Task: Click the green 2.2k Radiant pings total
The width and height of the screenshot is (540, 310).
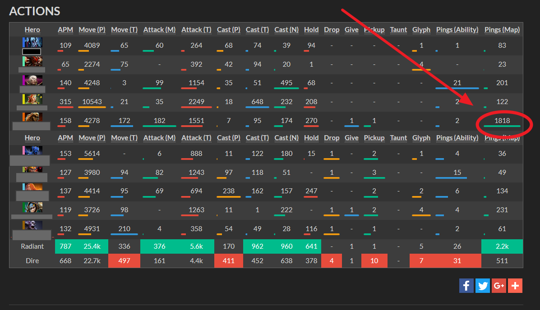Action: click(502, 246)
